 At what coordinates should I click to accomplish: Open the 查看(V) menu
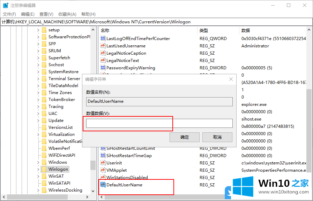(46, 14)
